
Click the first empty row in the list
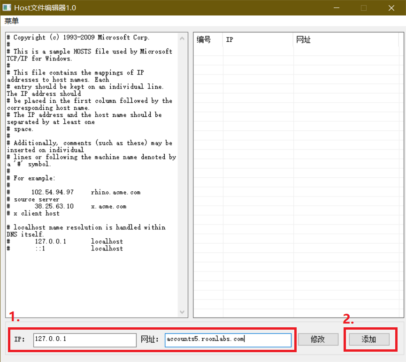coord(296,52)
